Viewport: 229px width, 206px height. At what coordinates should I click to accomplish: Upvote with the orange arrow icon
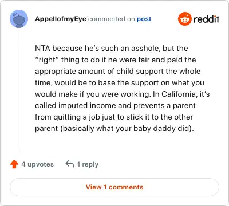(x=14, y=164)
